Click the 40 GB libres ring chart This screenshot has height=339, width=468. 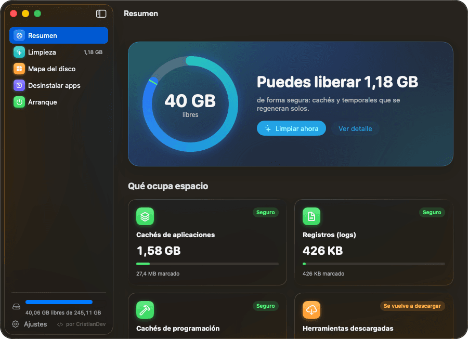point(190,104)
